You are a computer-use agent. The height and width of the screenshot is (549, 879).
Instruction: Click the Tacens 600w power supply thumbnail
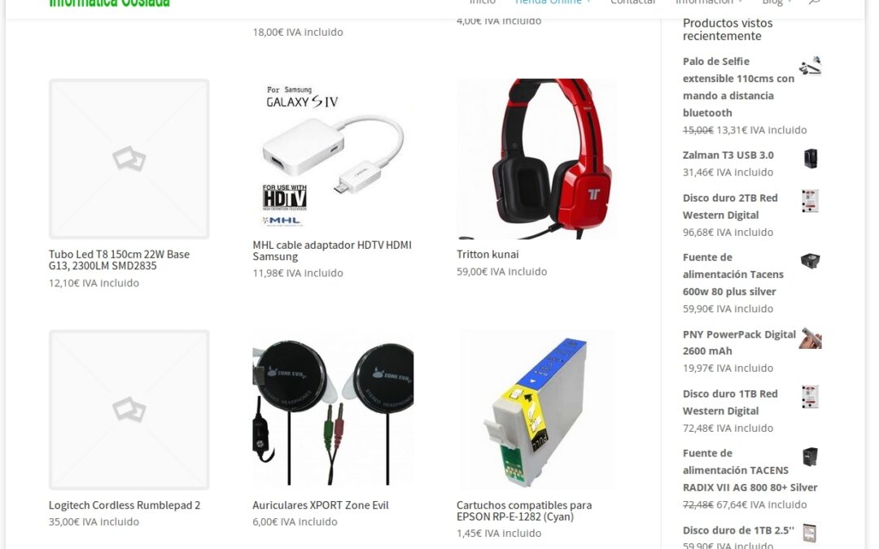[x=810, y=261]
